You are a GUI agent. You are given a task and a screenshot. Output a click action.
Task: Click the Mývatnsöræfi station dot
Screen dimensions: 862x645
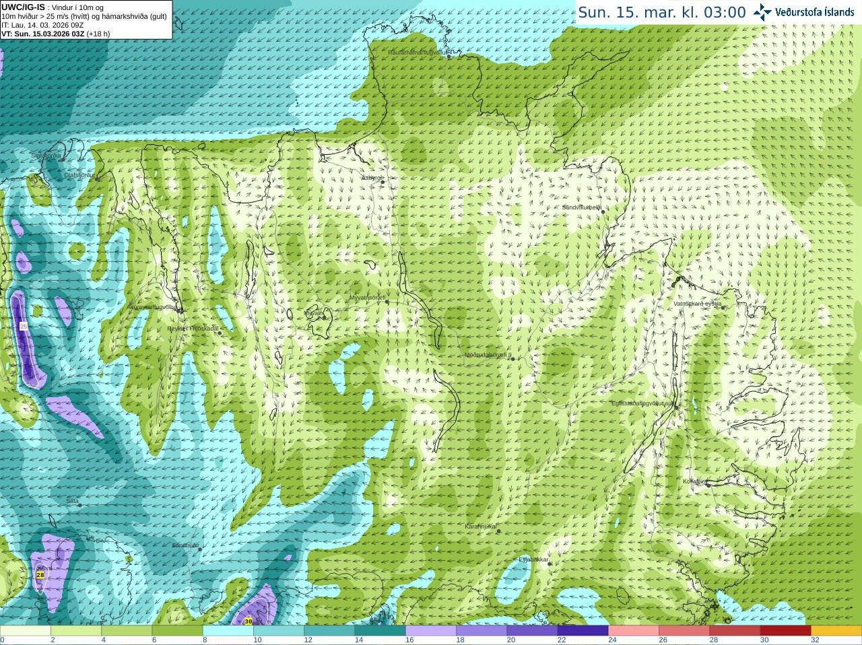coord(387,302)
